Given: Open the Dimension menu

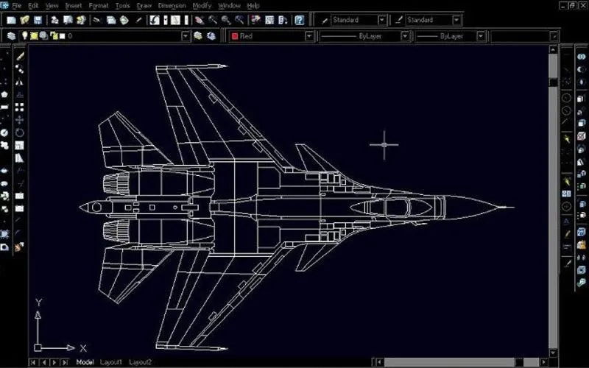Looking at the screenshot, I should click(172, 5).
